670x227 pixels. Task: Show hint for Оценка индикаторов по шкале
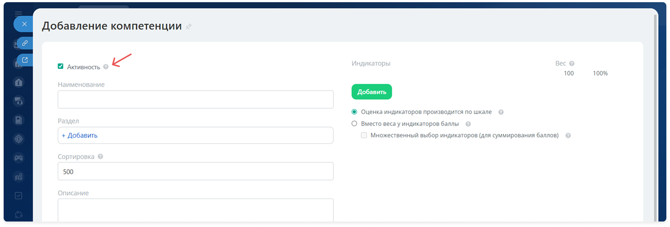coord(501,112)
